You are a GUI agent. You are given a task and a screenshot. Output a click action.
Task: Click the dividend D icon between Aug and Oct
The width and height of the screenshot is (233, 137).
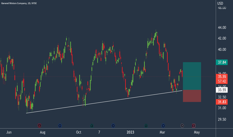(60, 126)
